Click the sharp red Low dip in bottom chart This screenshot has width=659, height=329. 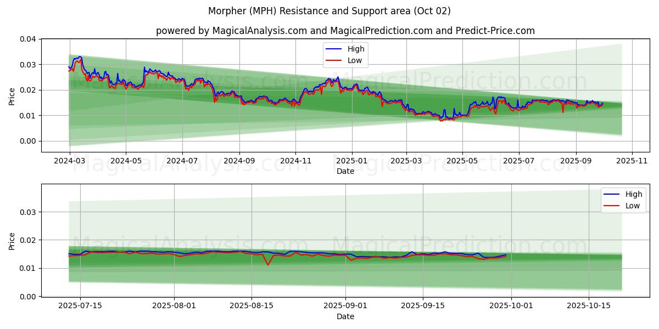click(268, 265)
